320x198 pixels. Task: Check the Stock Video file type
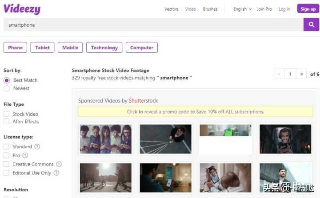pos(6,114)
